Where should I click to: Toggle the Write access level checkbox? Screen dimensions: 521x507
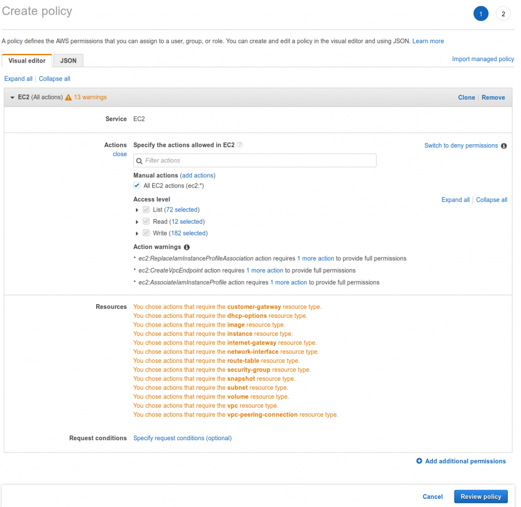(x=146, y=233)
